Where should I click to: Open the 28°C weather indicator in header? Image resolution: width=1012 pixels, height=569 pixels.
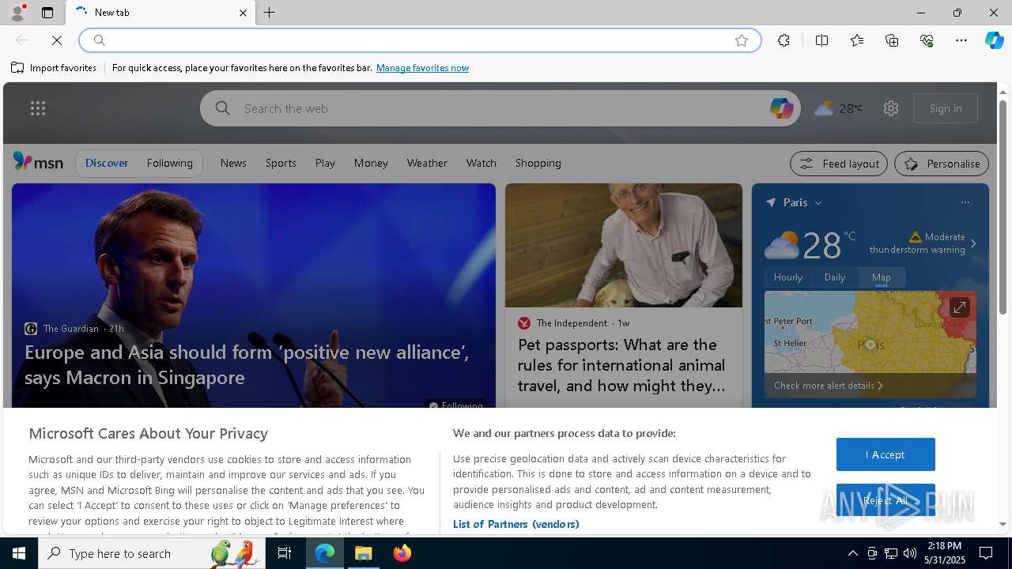(x=838, y=108)
